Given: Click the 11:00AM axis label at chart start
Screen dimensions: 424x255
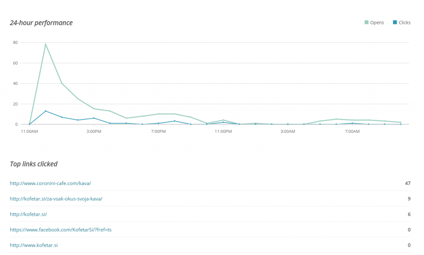Looking at the screenshot, I should 29,132.
